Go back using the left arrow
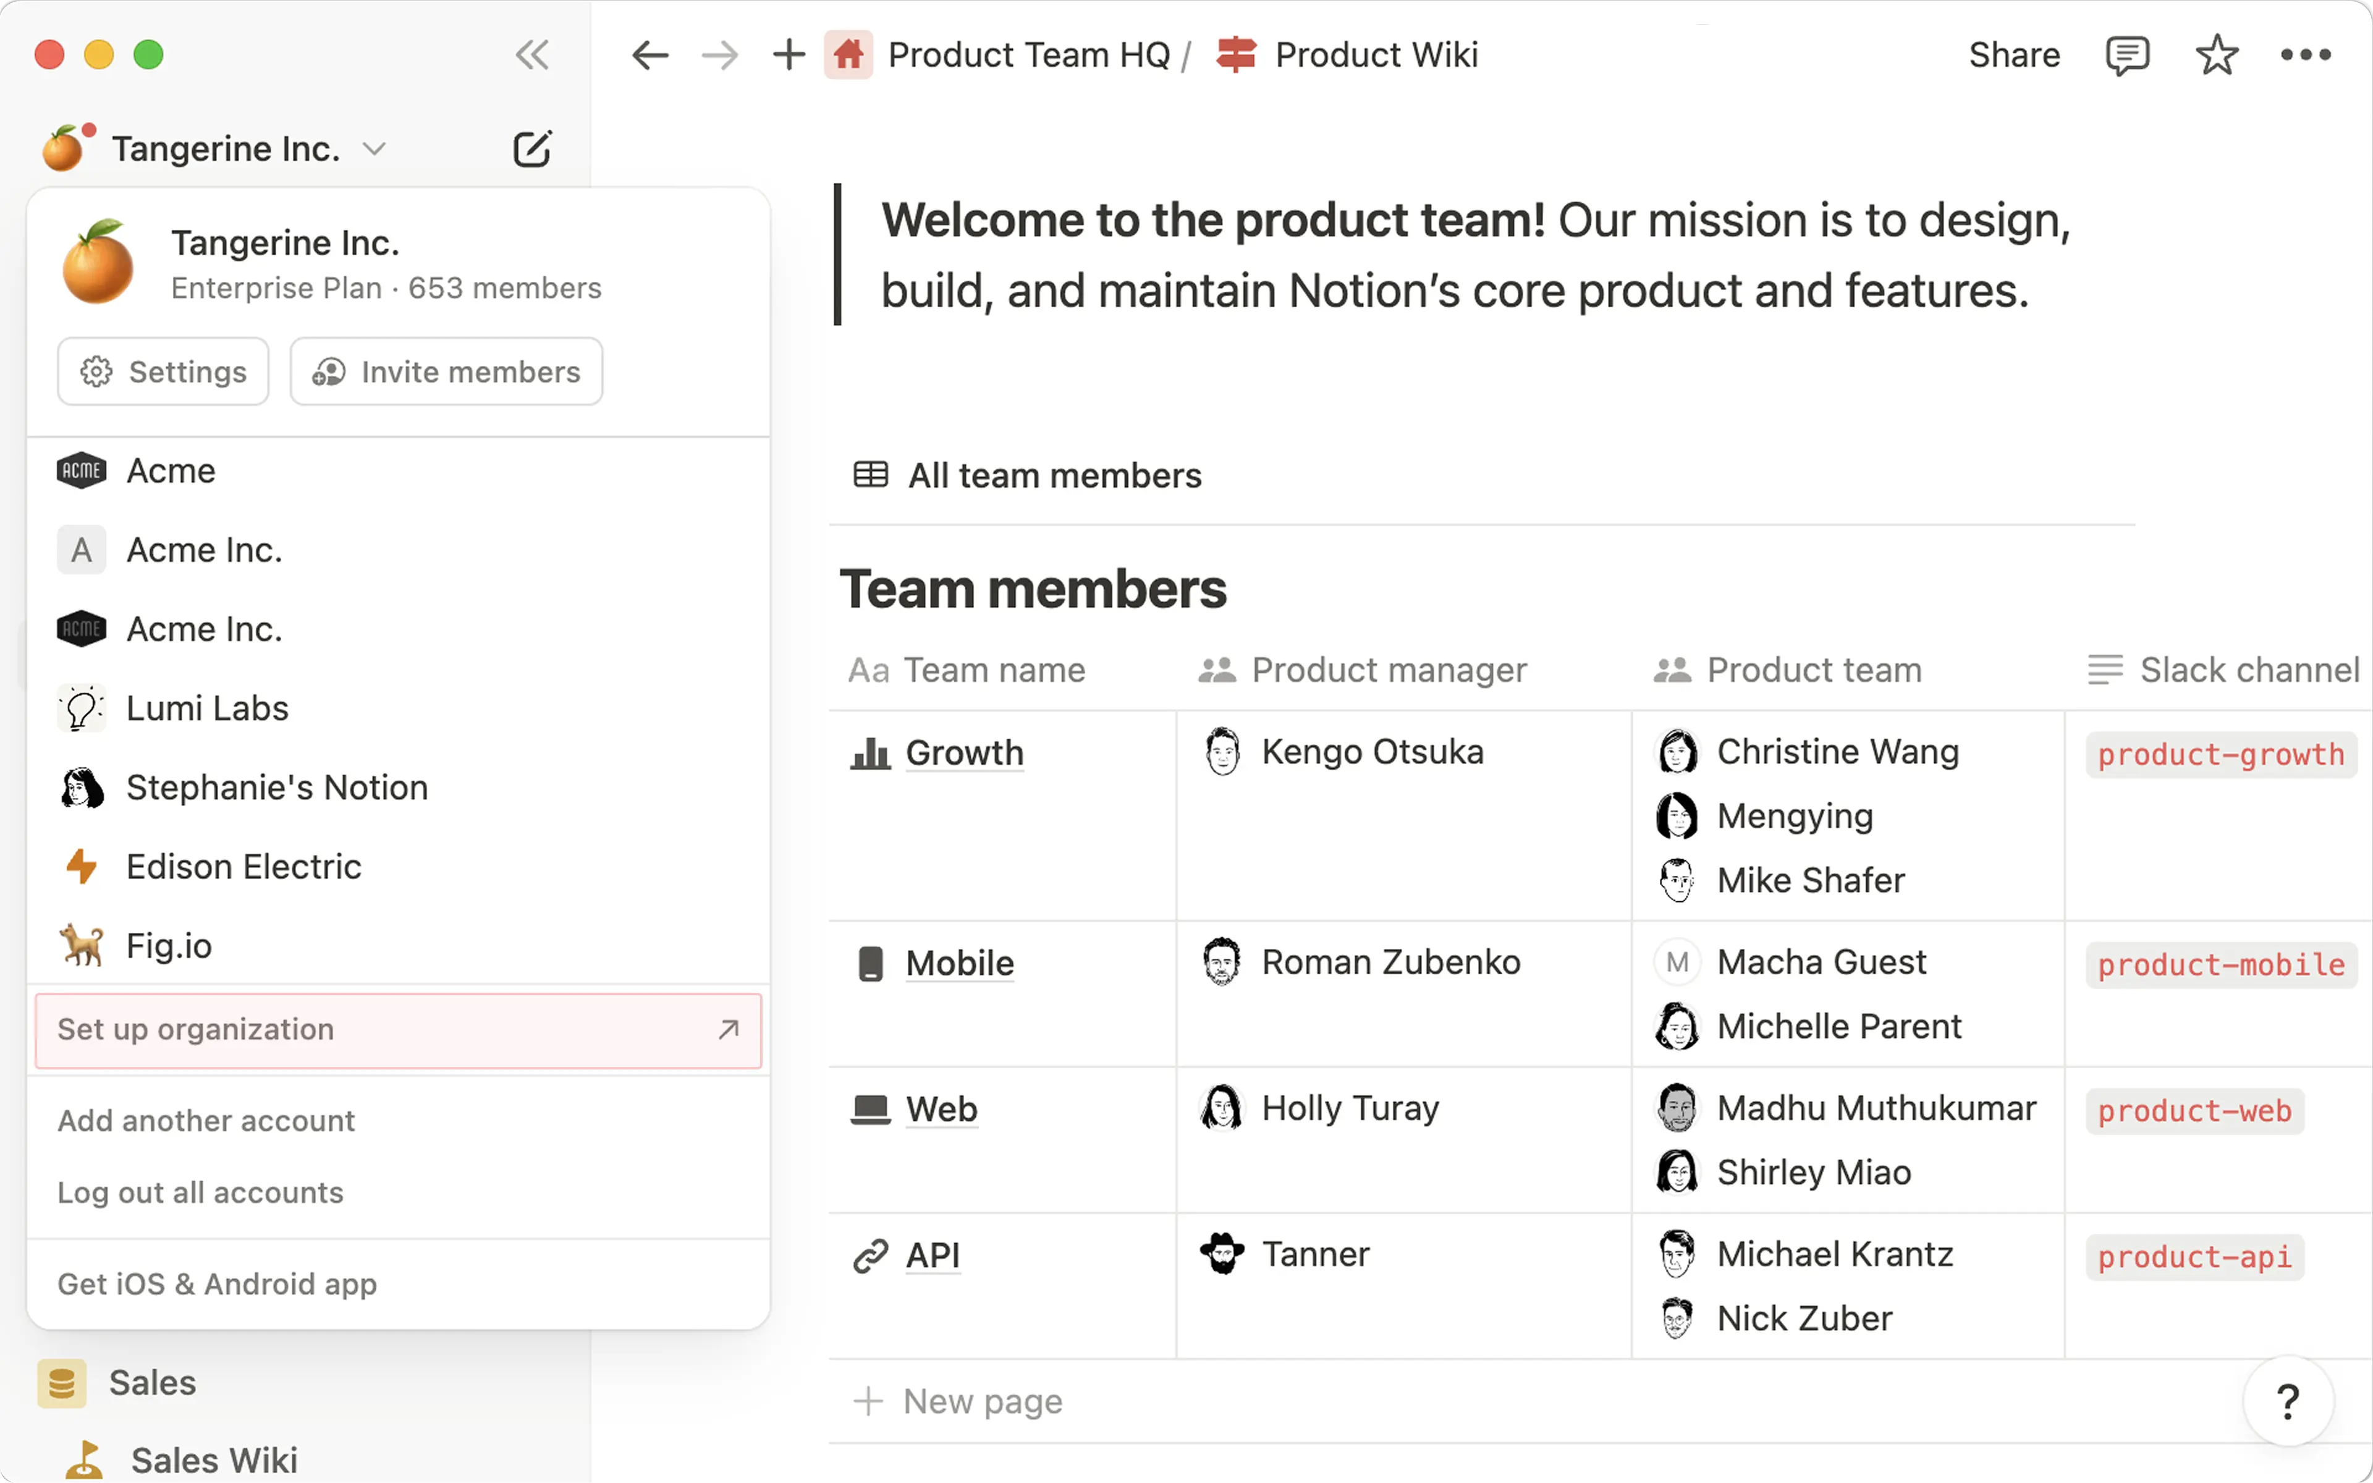Screen dimensions: 2373x1483 coord(650,55)
